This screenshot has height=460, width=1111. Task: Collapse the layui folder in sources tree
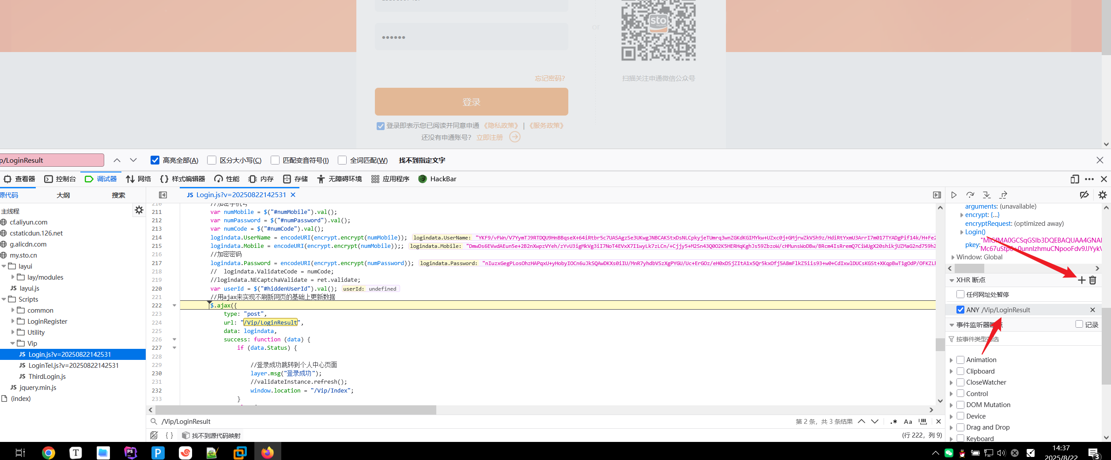4,266
